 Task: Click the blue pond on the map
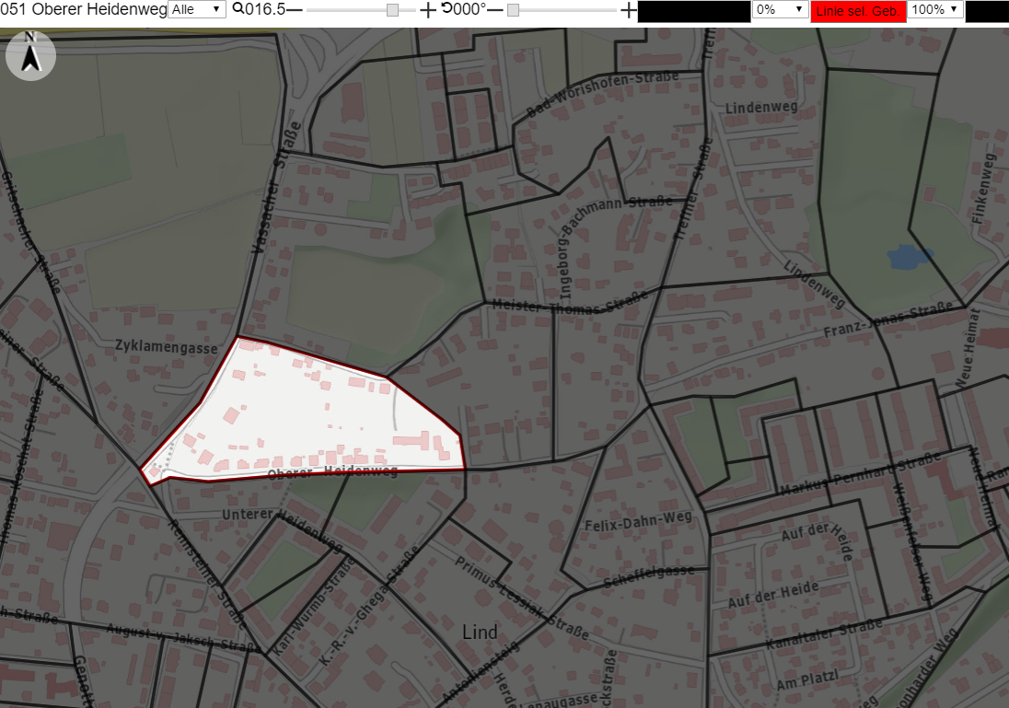click(x=910, y=256)
